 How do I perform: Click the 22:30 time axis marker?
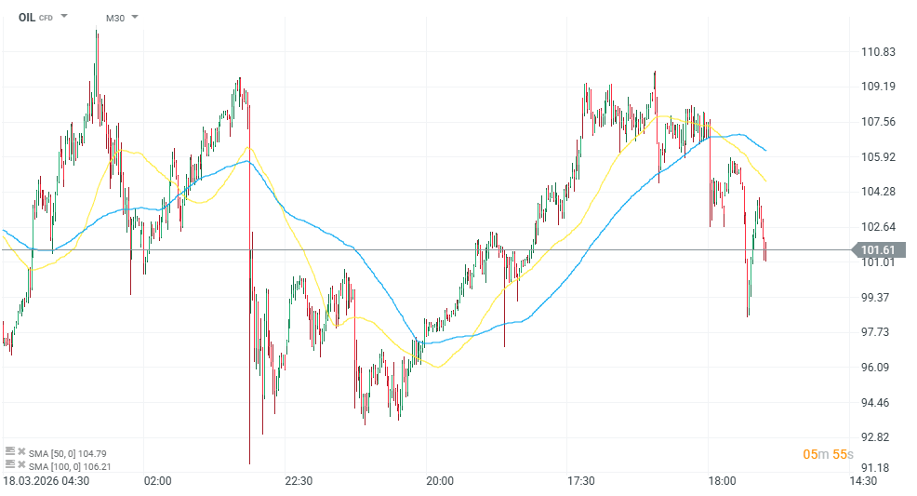[299, 481]
